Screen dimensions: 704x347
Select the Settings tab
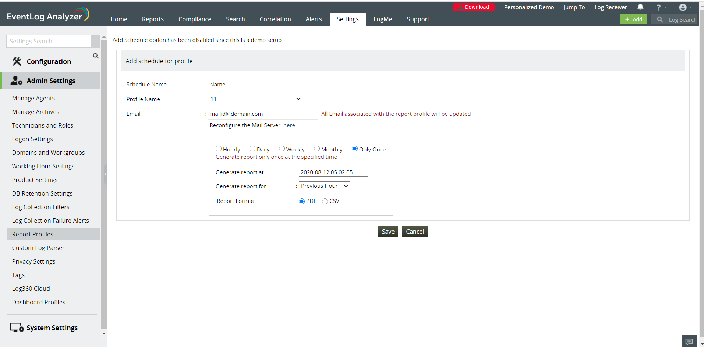pos(348,19)
